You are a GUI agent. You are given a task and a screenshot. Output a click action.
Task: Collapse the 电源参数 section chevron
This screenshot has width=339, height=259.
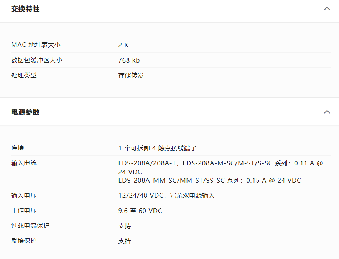[327, 112]
